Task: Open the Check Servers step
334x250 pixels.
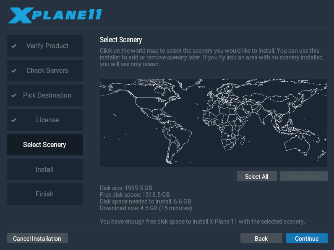Action: [45, 71]
